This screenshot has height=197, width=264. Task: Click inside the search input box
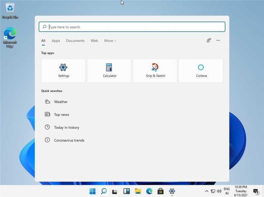pos(131,27)
